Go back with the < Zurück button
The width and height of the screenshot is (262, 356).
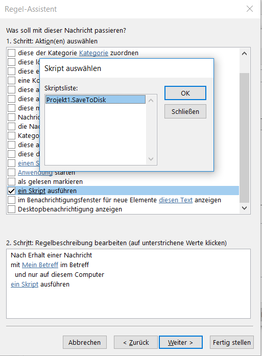136,342
